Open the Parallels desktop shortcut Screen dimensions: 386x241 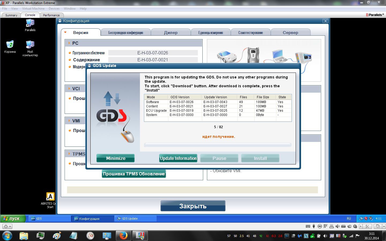30,25
